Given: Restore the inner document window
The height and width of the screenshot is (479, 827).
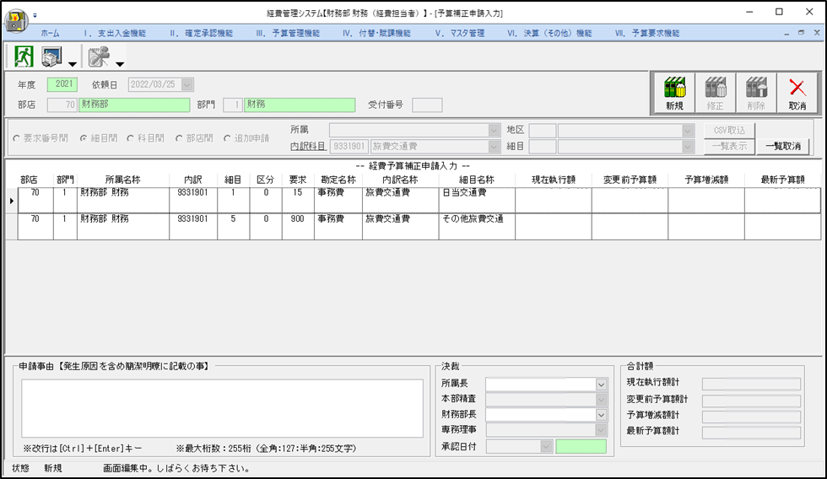Looking at the screenshot, I should [x=801, y=33].
